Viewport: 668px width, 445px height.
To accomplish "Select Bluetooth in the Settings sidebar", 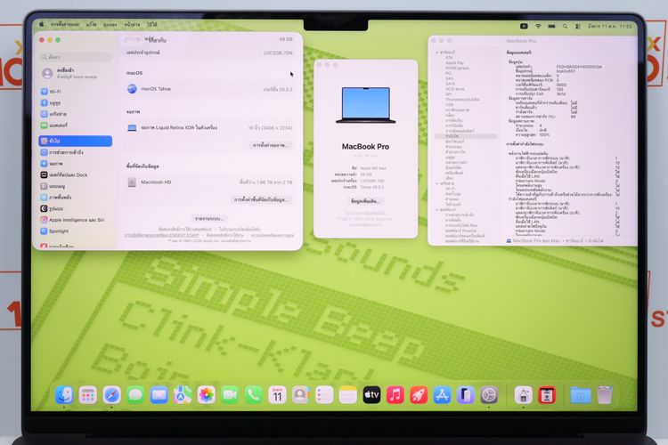I will coord(76,102).
